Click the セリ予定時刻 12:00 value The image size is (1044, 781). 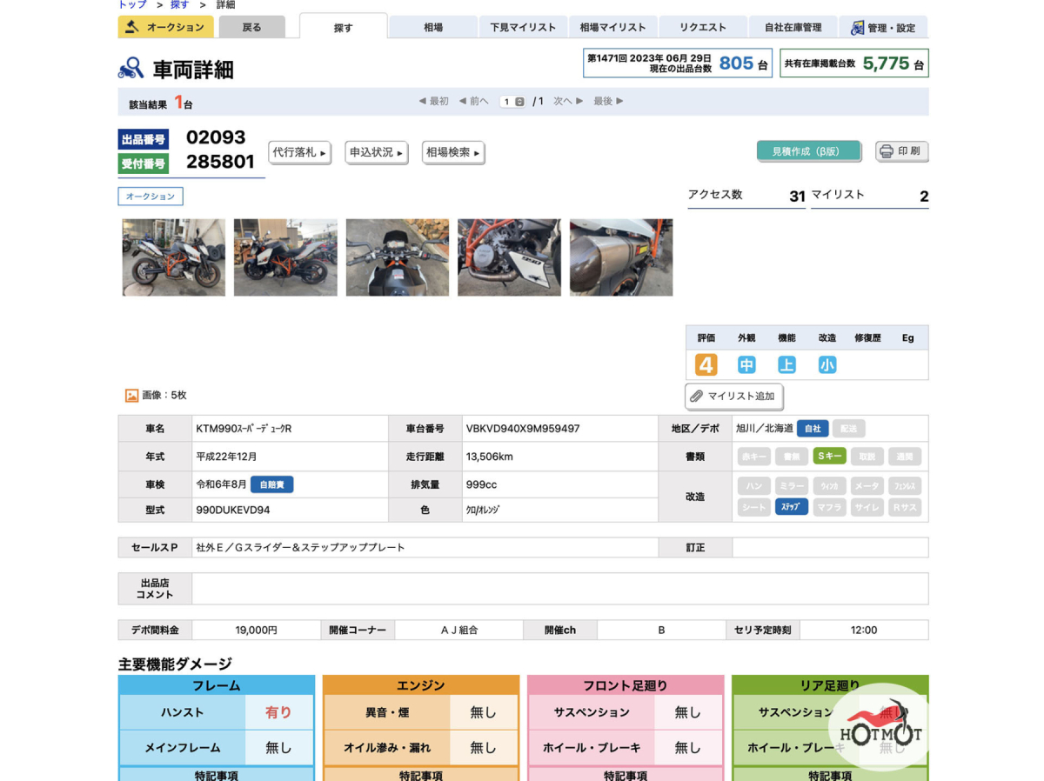click(x=864, y=630)
